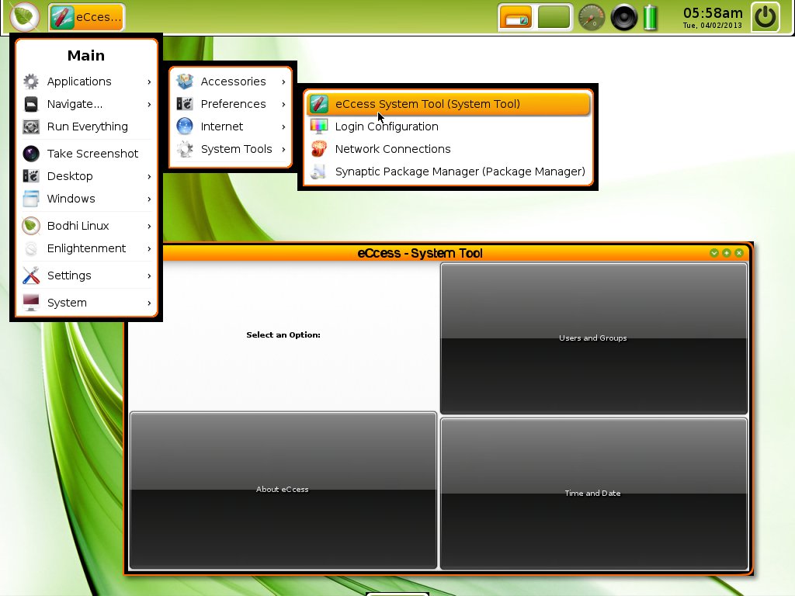The image size is (795, 596).
Task: Expand the Applications submenu arrow
Action: (x=149, y=81)
